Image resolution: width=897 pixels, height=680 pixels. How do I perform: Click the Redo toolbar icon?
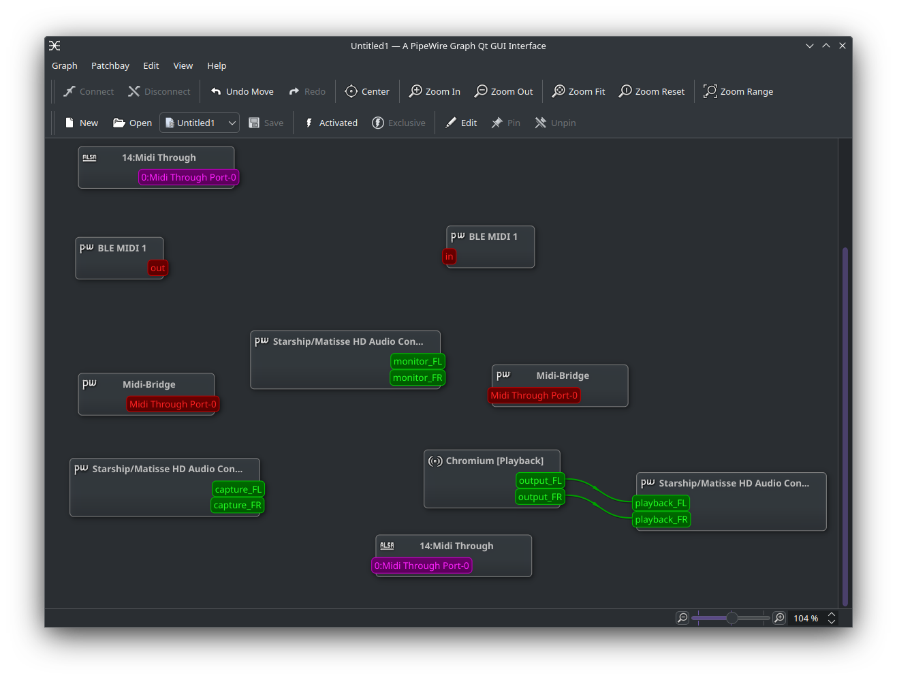tap(294, 91)
